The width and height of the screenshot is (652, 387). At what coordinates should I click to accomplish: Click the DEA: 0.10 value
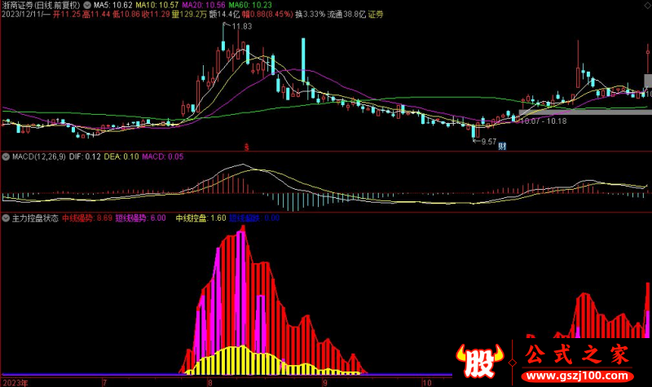tap(121, 156)
